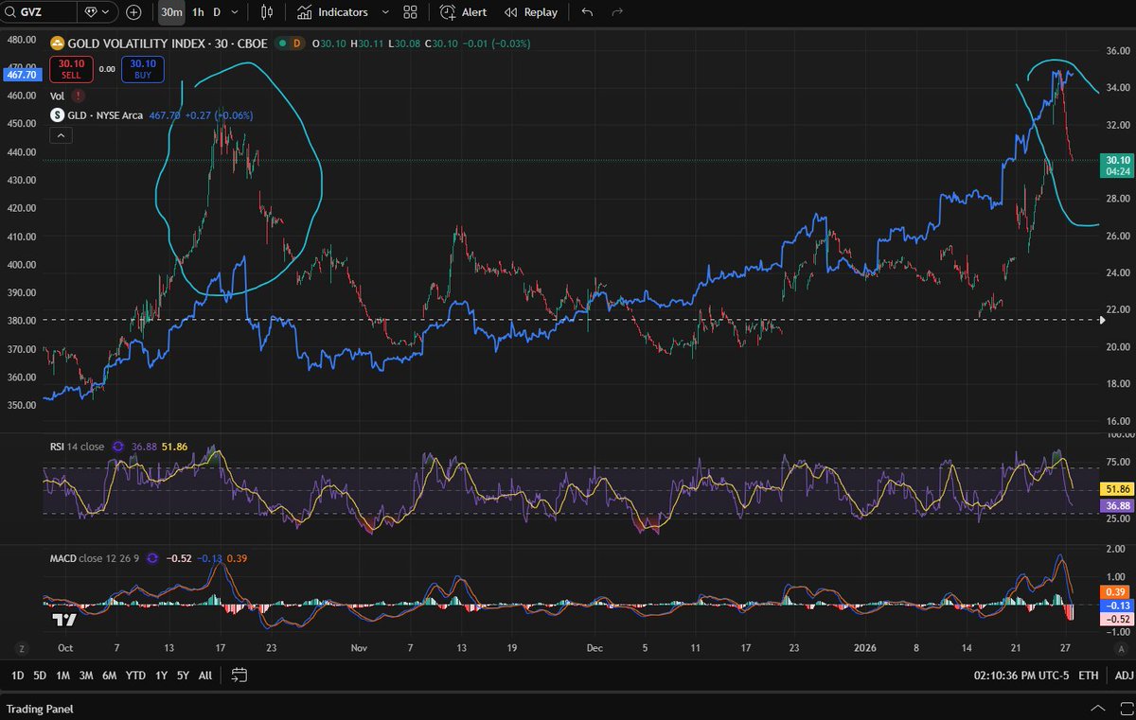Toggle ADJ dividend adjustment

pyautogui.click(x=1124, y=676)
